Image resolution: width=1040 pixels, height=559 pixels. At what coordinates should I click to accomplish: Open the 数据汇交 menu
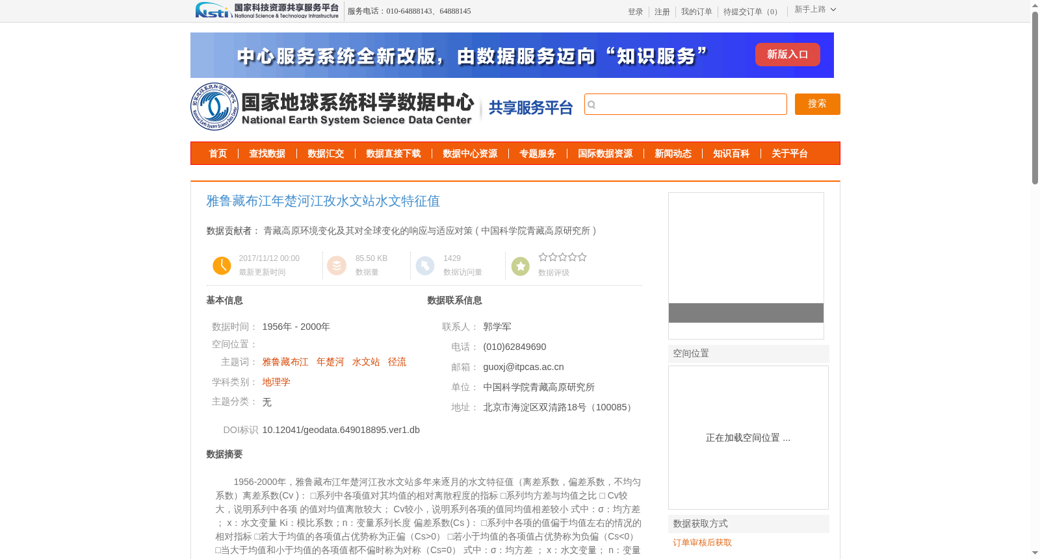point(326,154)
